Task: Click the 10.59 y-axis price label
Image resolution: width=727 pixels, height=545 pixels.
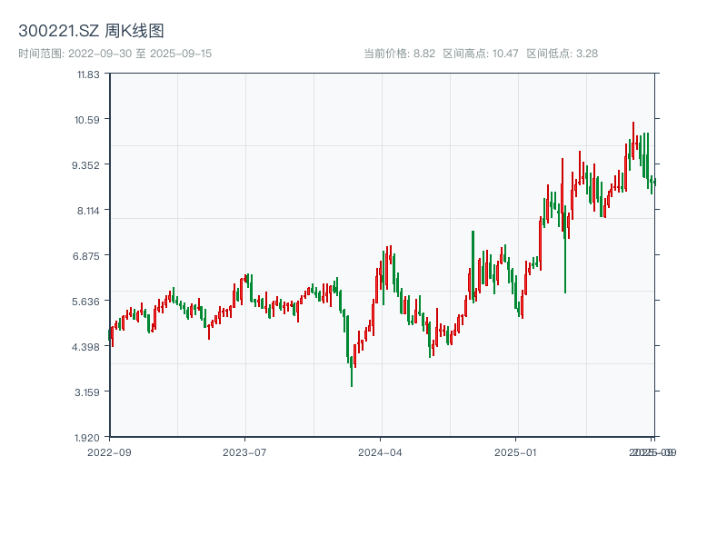Action: click(88, 119)
